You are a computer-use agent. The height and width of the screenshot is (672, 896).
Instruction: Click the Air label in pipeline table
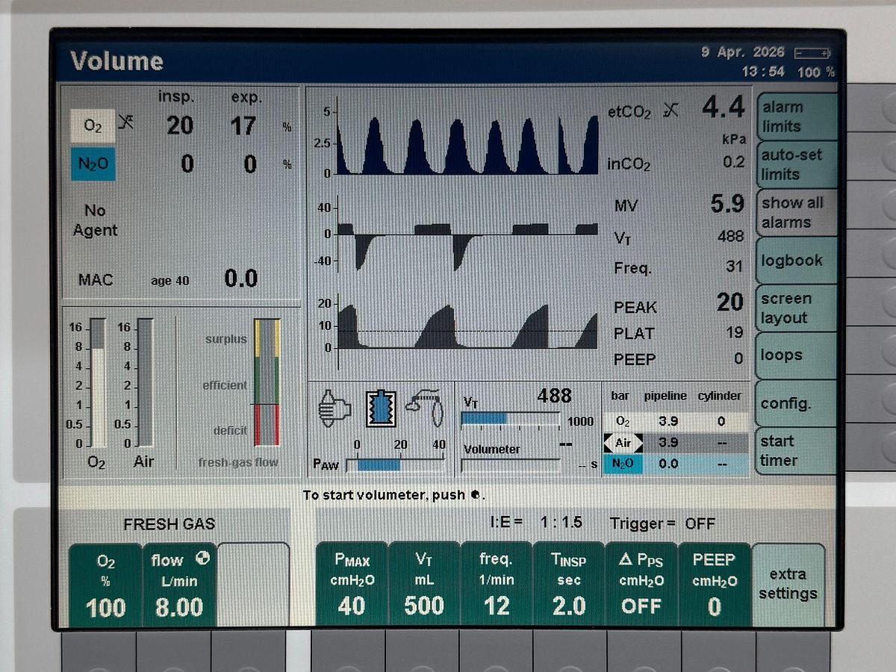pos(623,443)
